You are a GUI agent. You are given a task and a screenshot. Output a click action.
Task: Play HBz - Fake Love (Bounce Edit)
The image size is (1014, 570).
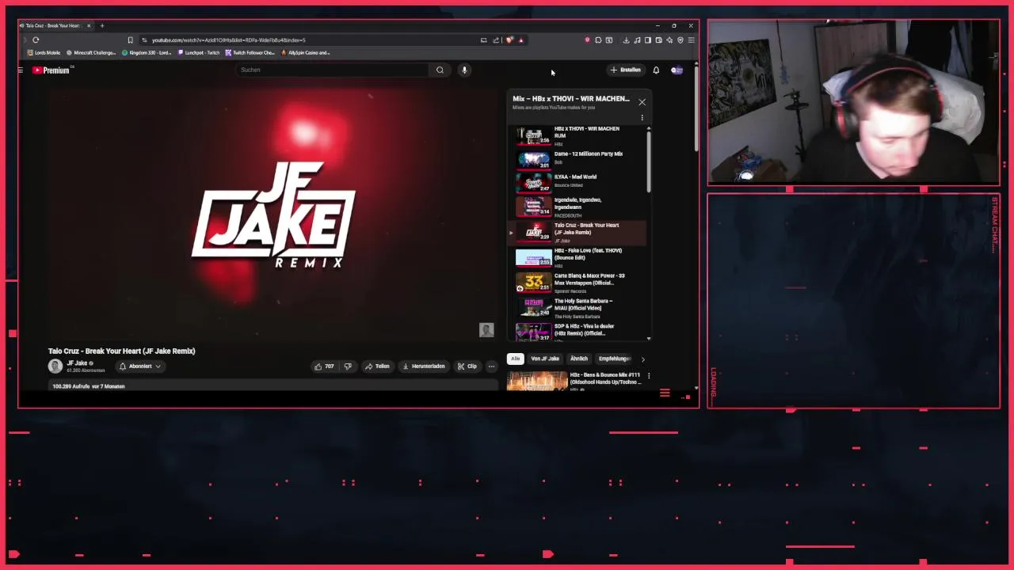tap(577, 258)
